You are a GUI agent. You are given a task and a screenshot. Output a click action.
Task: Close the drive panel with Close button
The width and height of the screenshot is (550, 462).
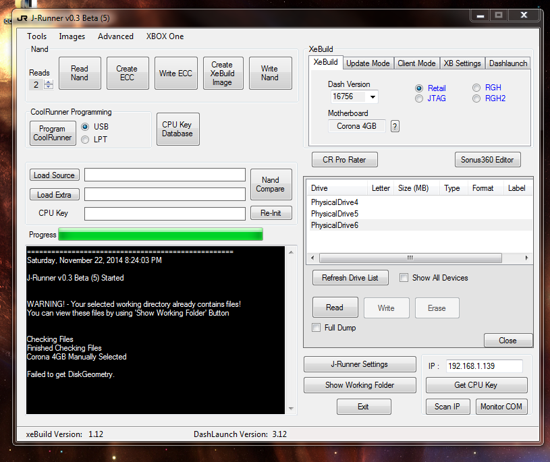(508, 341)
